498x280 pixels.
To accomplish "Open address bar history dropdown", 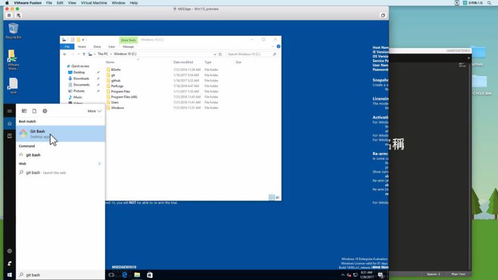I will coord(215,54).
